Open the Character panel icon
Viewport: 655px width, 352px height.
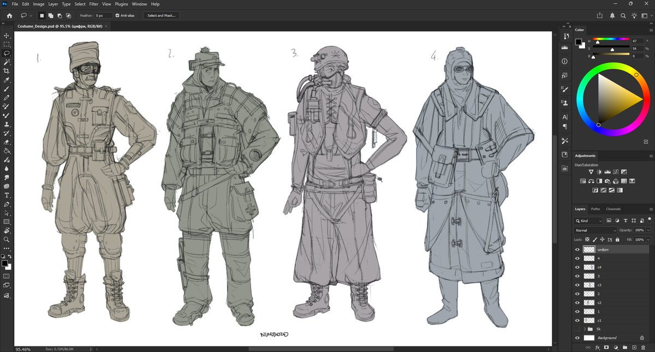[x=564, y=117]
